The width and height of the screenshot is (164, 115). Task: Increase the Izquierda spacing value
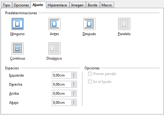tap(73, 74)
